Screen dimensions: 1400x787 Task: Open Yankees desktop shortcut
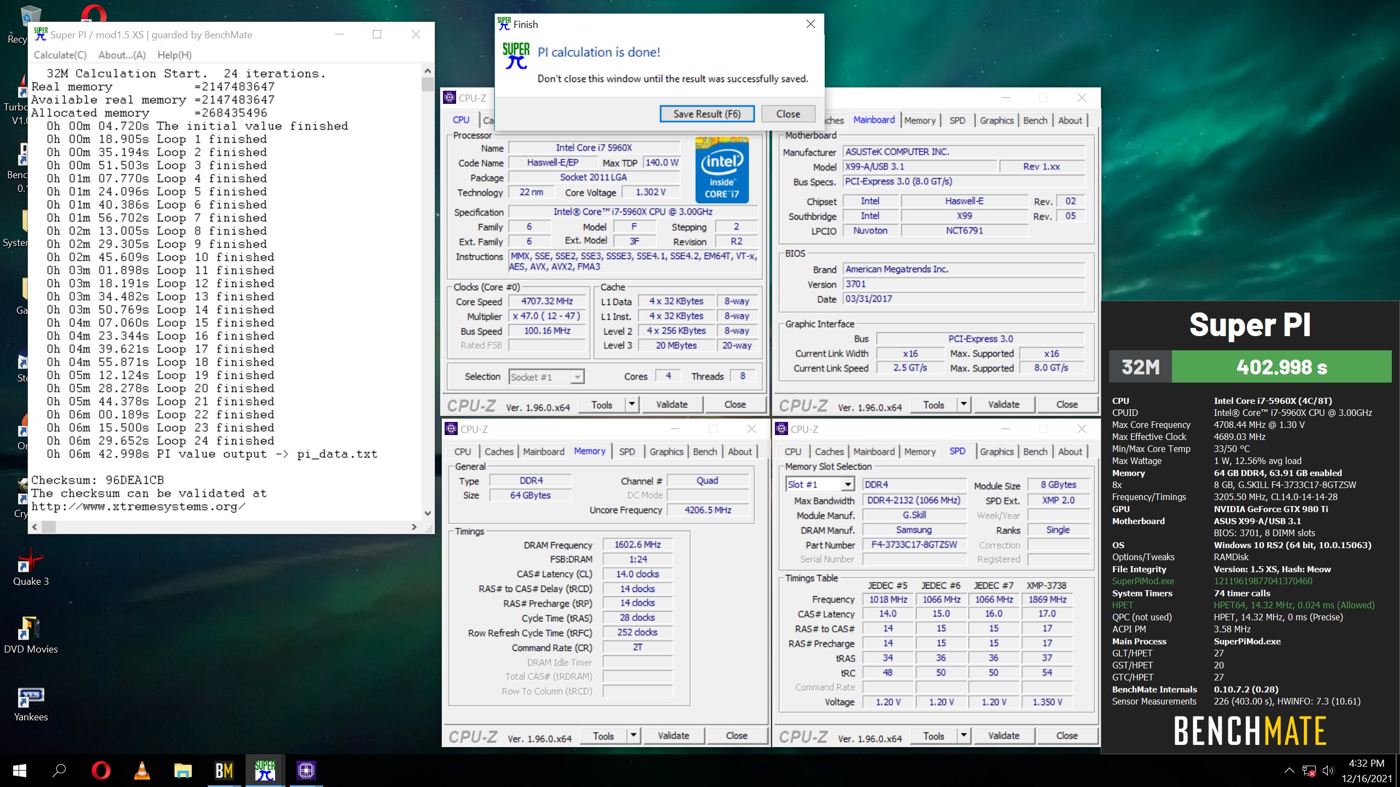(x=31, y=703)
